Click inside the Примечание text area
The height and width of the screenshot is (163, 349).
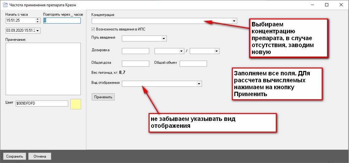click(43, 68)
